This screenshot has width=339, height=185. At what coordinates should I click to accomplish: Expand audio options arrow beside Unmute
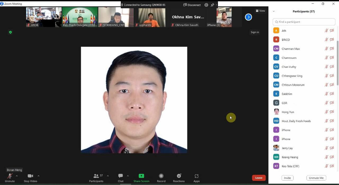coord(17,176)
